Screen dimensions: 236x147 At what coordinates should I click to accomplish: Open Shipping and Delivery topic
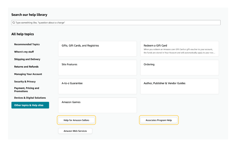click(x=27, y=59)
